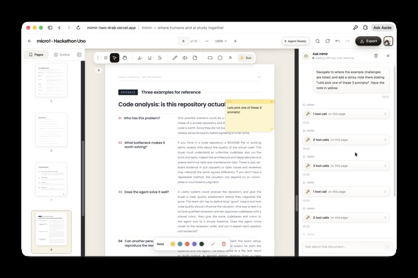This screenshot has width=418, height=278.
Task: Select the hand pan tool
Action: point(125,58)
